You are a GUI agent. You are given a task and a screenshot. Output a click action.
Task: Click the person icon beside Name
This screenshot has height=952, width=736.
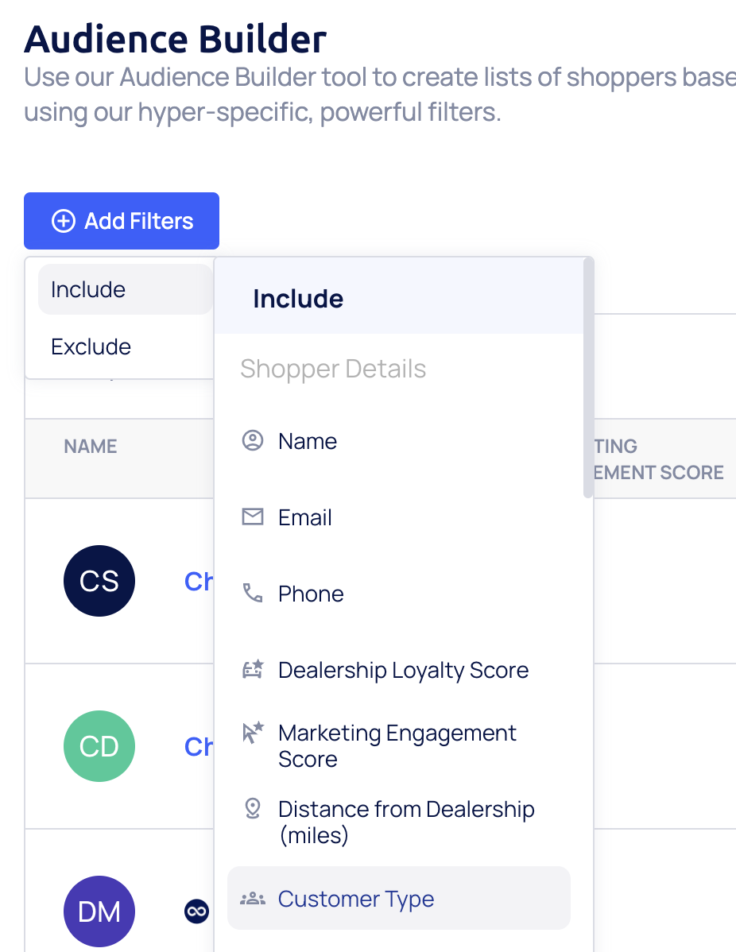pyautogui.click(x=252, y=440)
